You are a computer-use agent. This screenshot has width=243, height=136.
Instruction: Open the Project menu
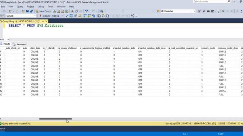[x=30, y=7]
